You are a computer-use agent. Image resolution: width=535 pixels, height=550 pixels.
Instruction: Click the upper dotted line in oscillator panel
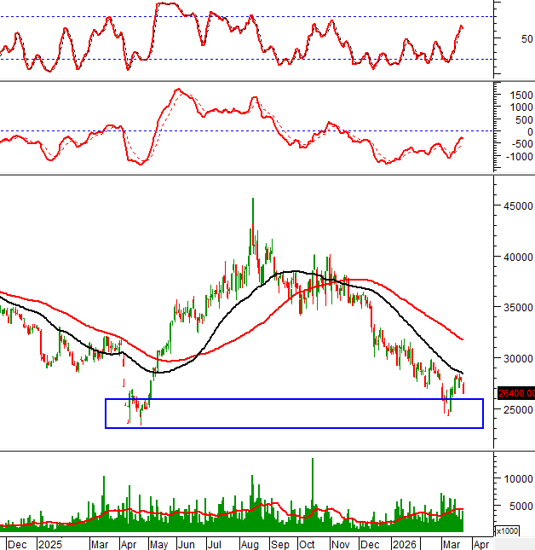coord(256,17)
